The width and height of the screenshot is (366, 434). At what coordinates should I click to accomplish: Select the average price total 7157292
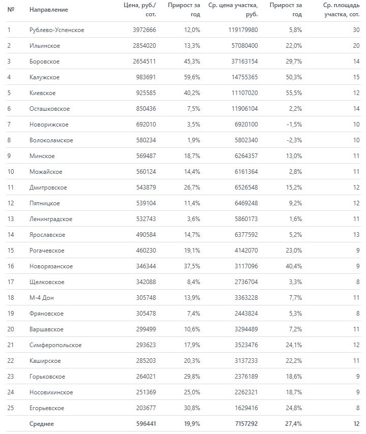coord(246,424)
